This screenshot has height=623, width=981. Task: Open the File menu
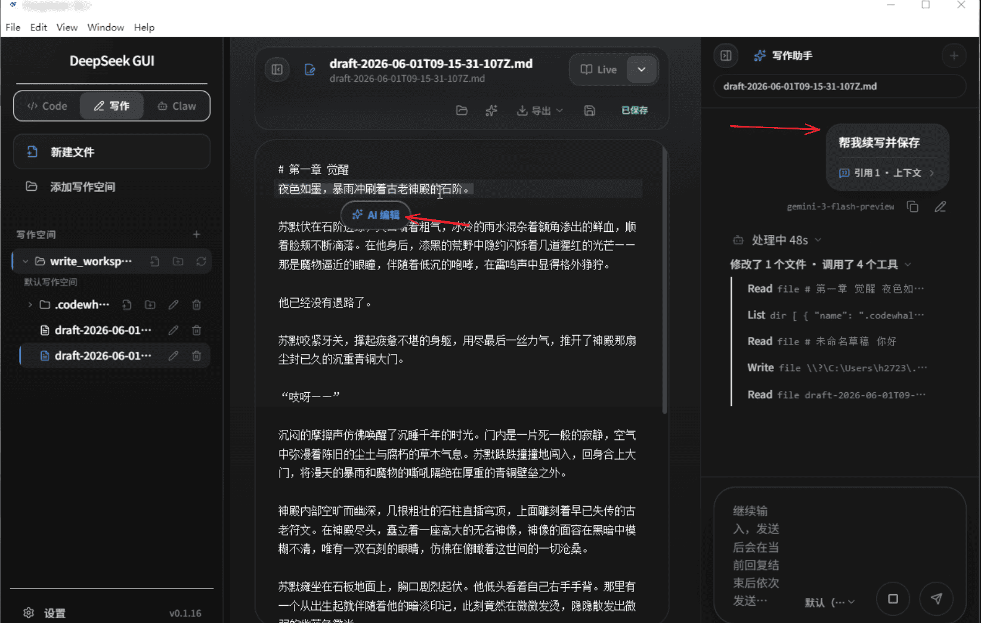[13, 27]
